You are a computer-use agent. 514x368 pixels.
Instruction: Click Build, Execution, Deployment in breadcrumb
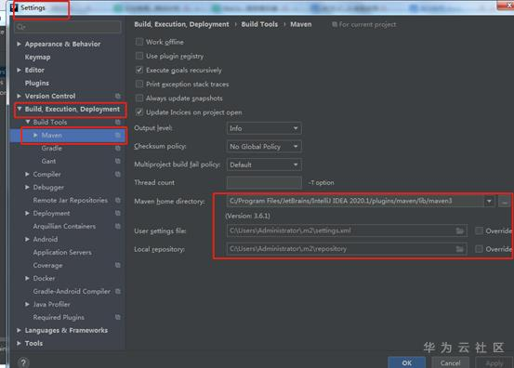181,24
